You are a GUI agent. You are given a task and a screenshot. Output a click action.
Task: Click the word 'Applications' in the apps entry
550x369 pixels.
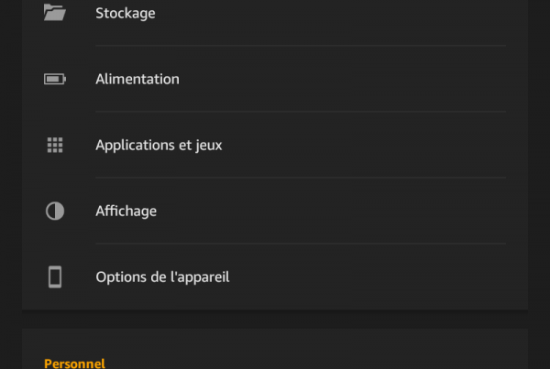135,146
